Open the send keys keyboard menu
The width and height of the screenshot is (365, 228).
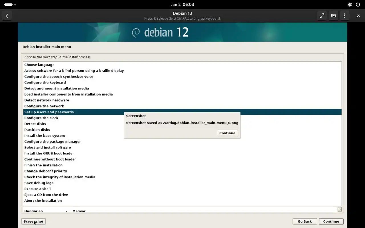[x=333, y=16]
